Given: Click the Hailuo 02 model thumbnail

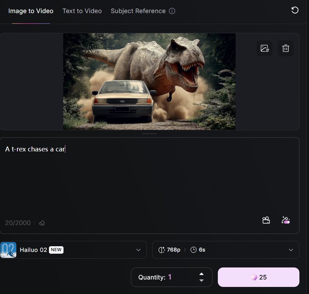Looking at the screenshot, I should point(8,250).
